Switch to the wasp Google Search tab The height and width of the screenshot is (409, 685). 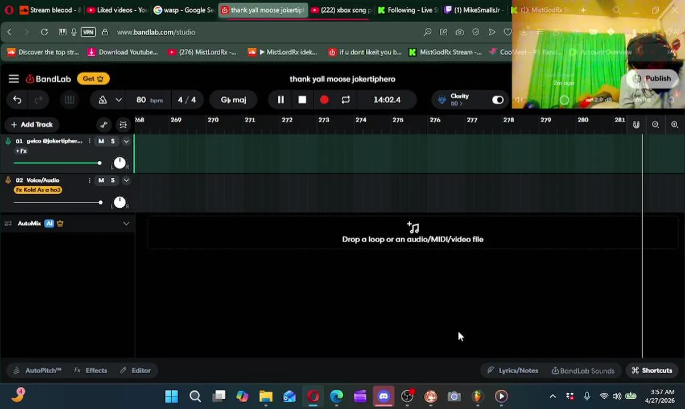point(184,10)
